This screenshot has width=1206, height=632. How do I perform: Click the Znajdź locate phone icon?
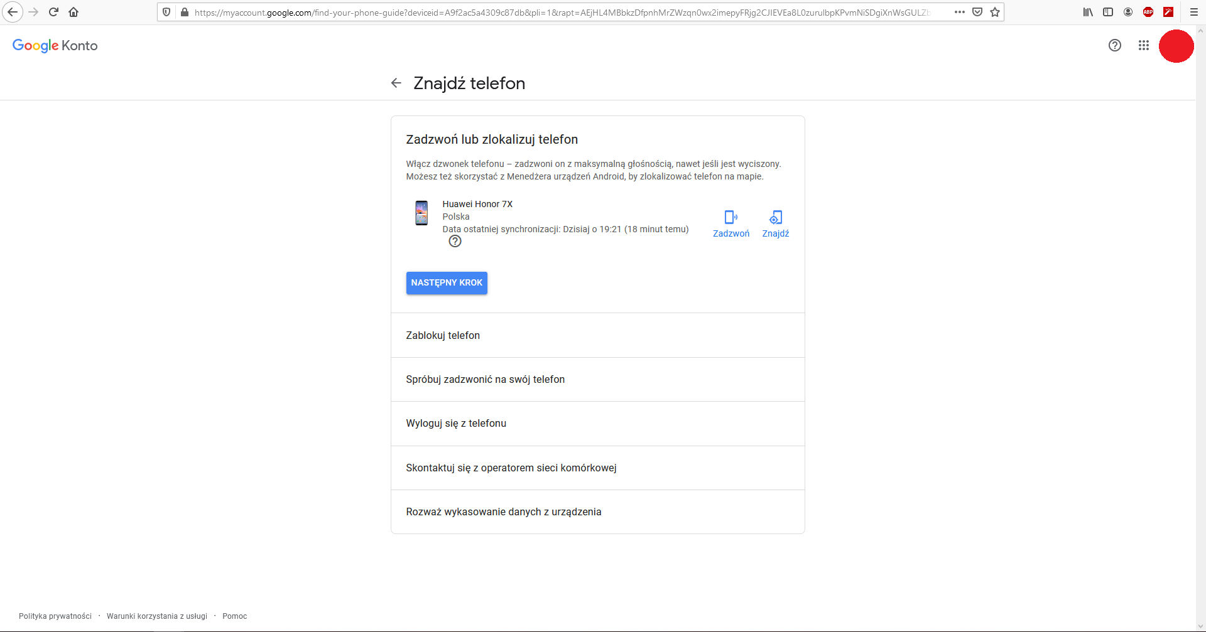tap(776, 218)
